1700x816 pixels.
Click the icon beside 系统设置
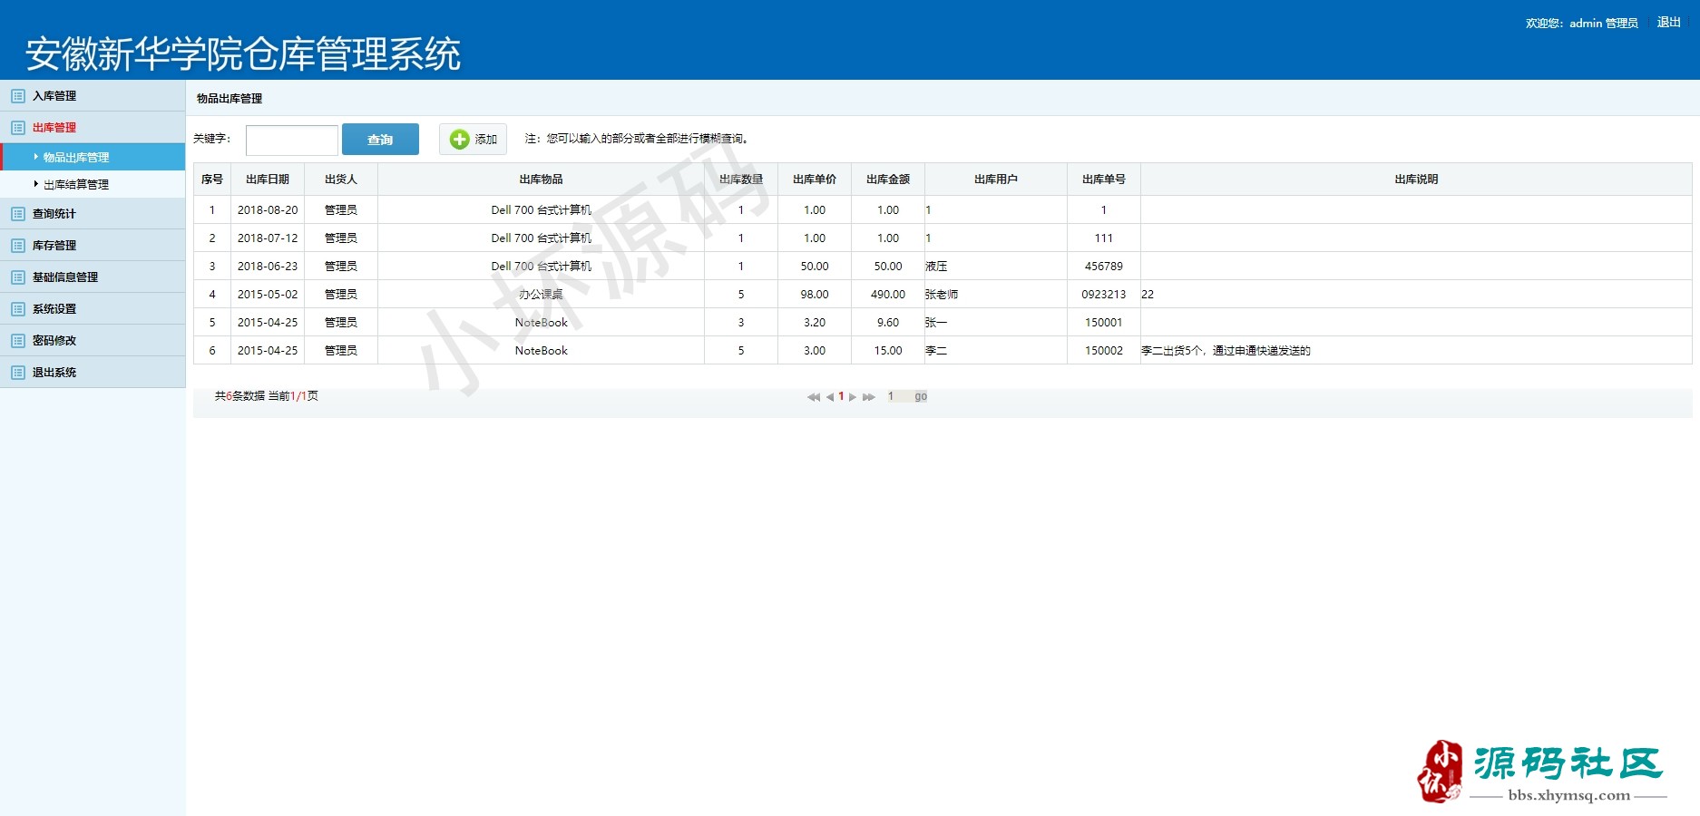click(18, 309)
